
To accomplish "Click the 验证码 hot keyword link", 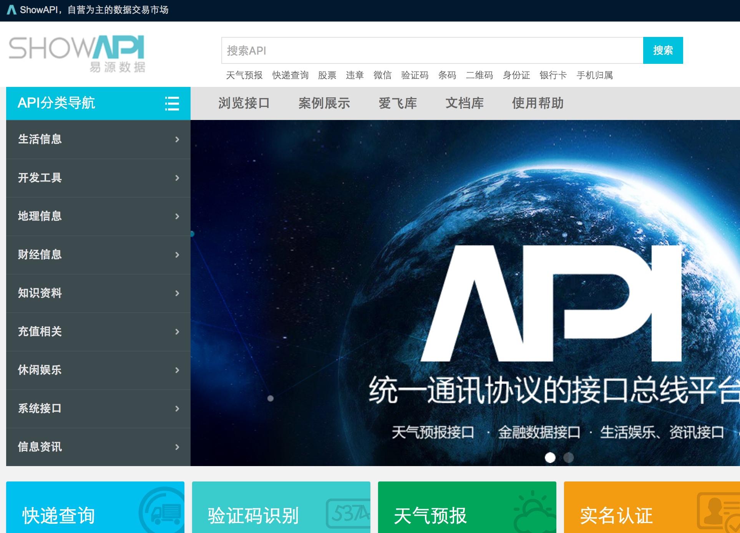I will [415, 75].
